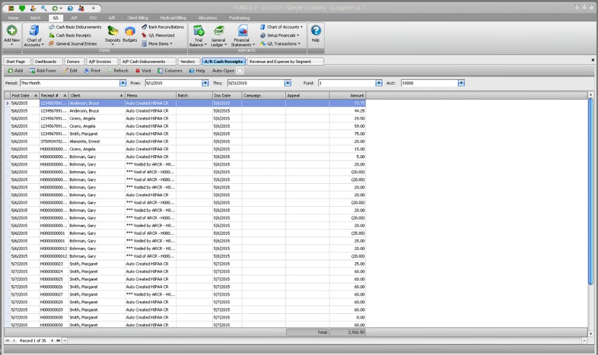Refresh the receipts grid

(x=118, y=71)
